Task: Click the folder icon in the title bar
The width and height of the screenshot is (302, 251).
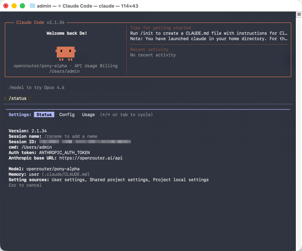Action: (32, 6)
